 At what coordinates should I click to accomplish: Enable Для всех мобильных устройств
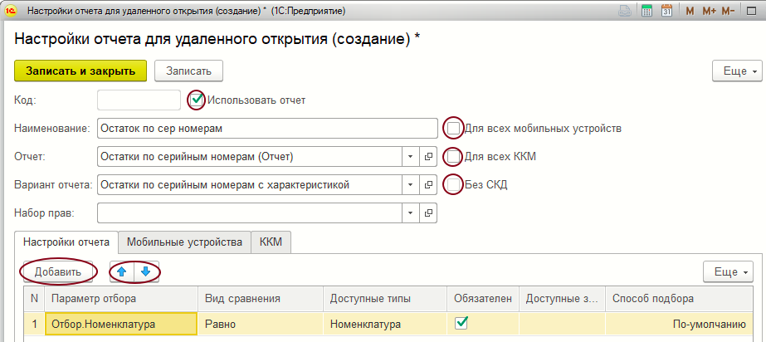point(454,129)
